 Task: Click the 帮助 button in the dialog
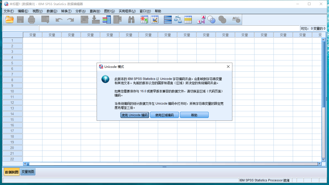[x=194, y=115]
